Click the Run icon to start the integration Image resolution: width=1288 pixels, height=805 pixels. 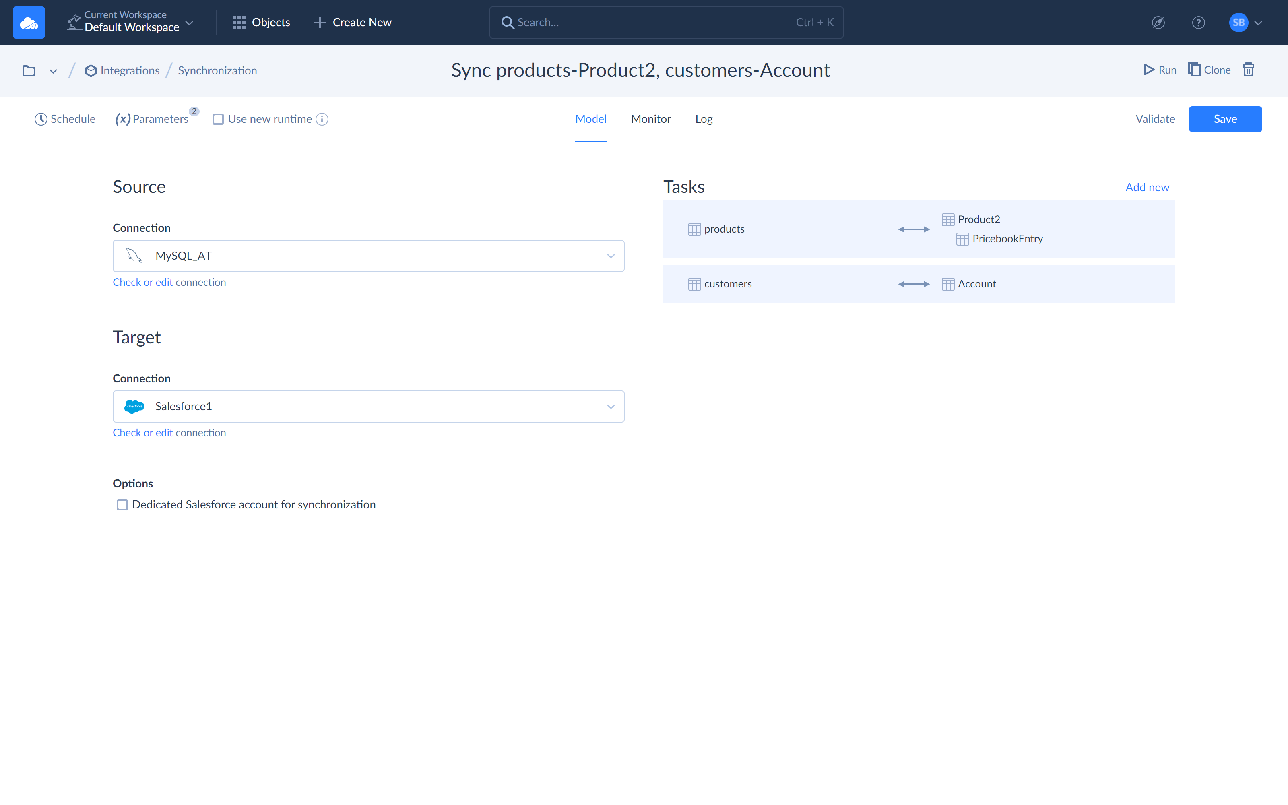click(1149, 70)
